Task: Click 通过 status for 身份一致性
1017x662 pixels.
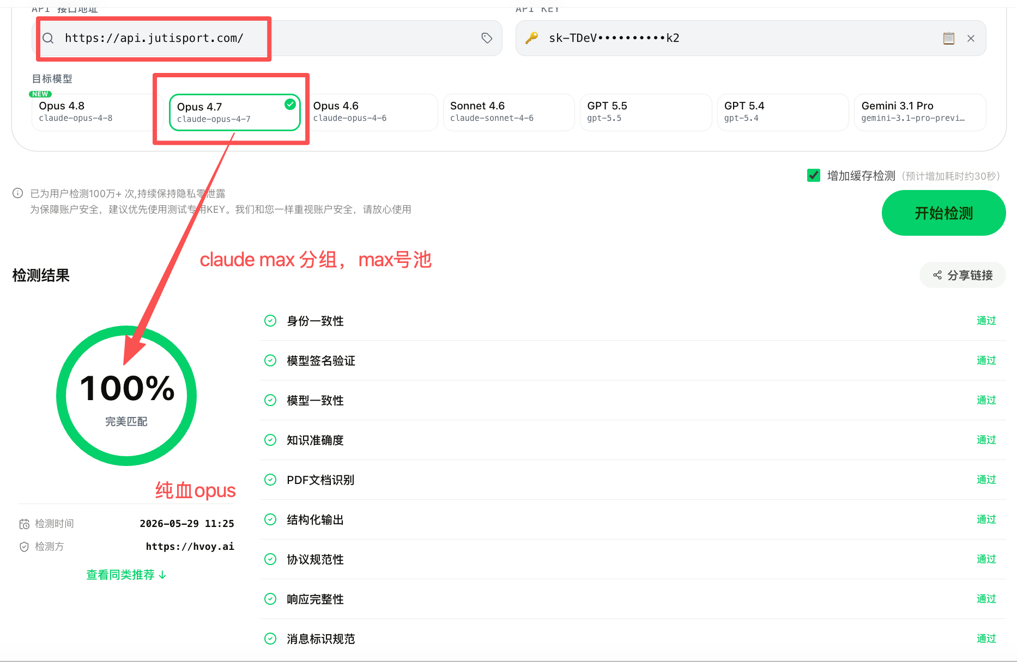Action: point(986,321)
